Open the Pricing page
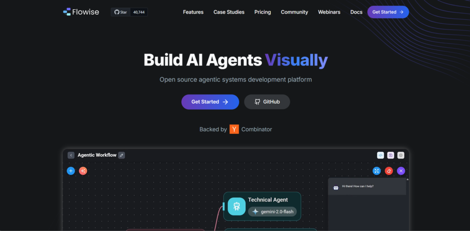The image size is (470, 231). 263,12
